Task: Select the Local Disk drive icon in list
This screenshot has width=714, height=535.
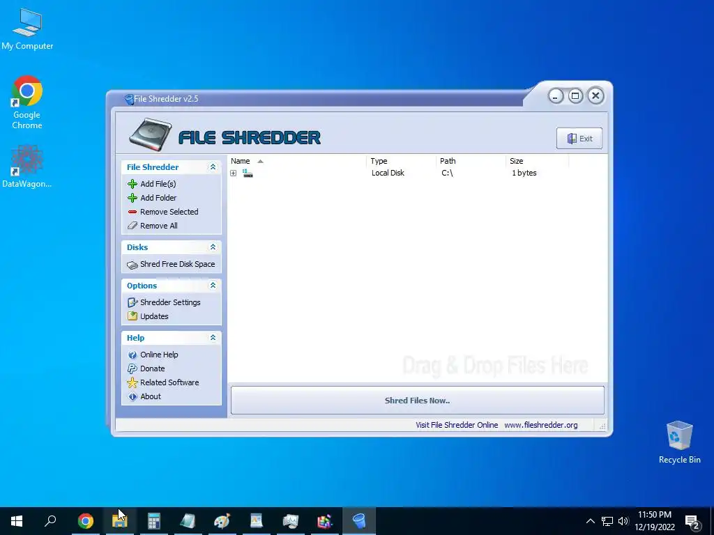Action: tap(248, 173)
